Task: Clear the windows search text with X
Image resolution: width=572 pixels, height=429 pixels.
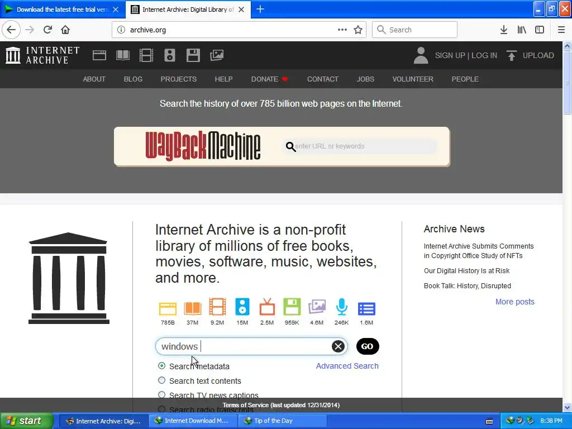Action: click(338, 346)
